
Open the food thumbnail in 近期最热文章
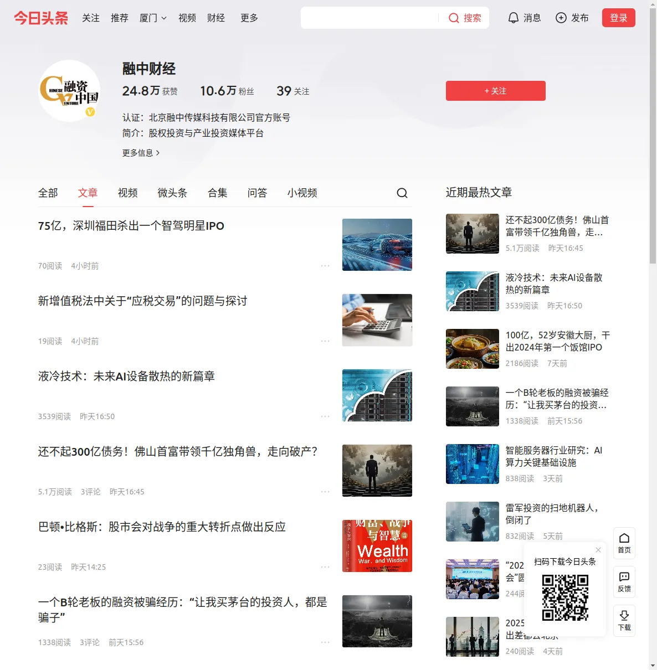(473, 349)
